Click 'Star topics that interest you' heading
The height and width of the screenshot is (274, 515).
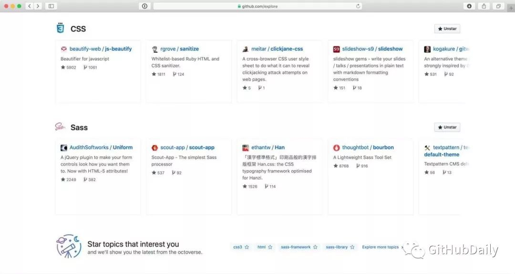point(133,244)
